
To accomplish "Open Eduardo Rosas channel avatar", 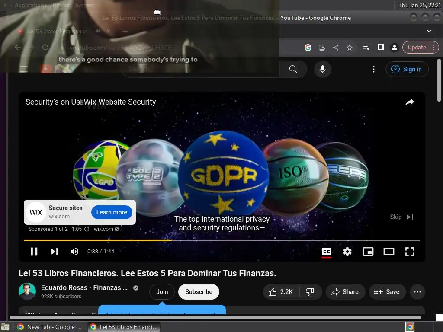I will (x=27, y=291).
